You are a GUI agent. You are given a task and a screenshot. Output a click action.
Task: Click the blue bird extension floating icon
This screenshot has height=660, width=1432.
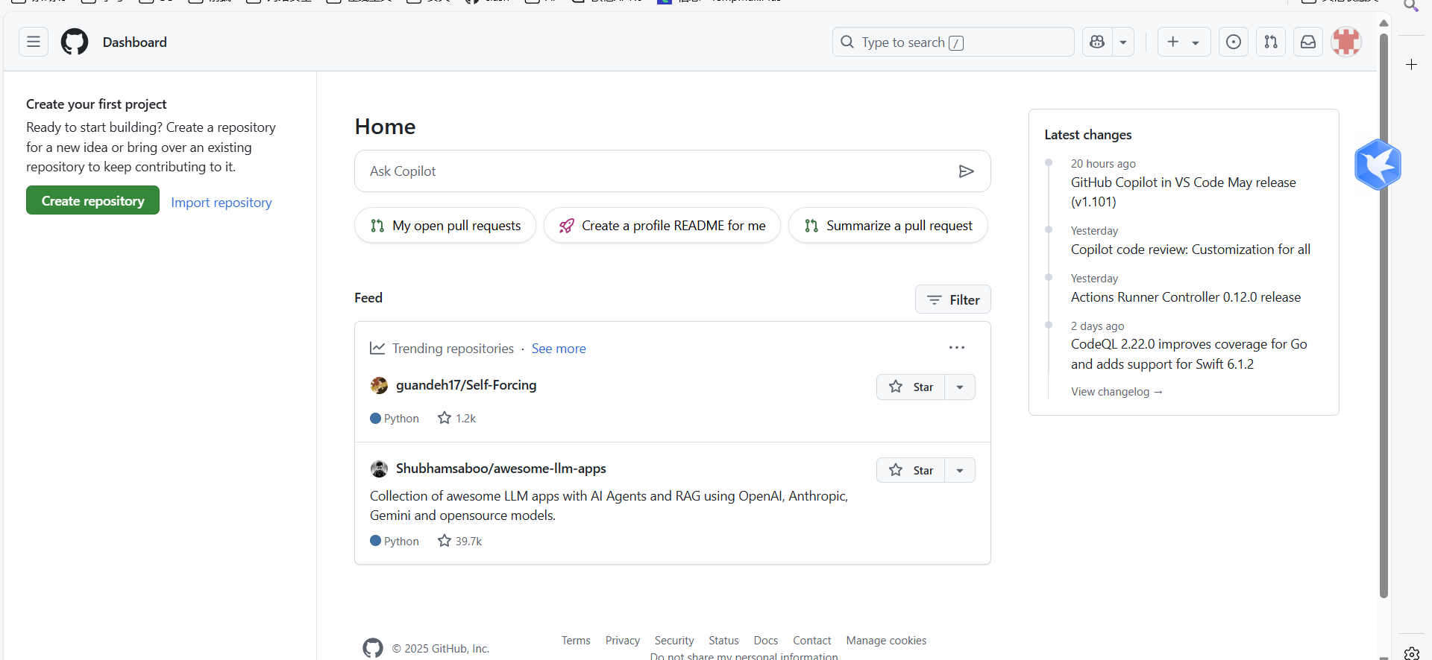tap(1378, 165)
